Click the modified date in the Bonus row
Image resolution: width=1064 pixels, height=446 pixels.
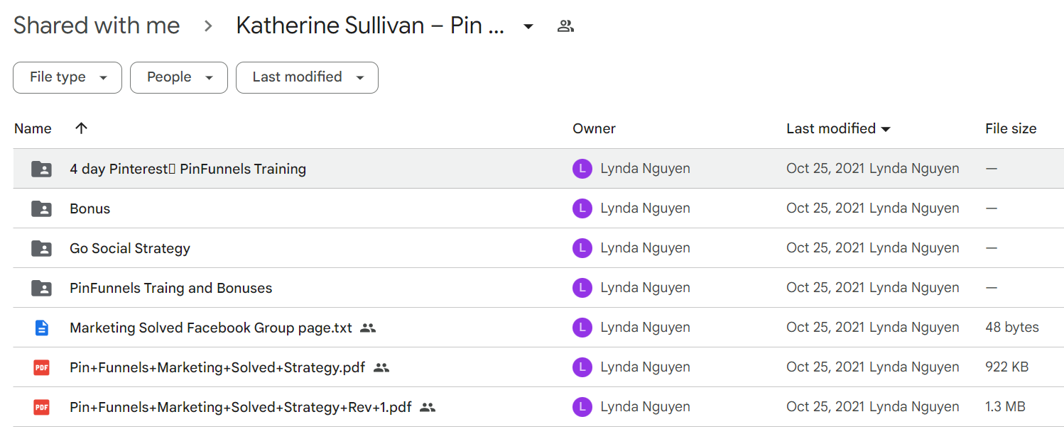click(825, 208)
